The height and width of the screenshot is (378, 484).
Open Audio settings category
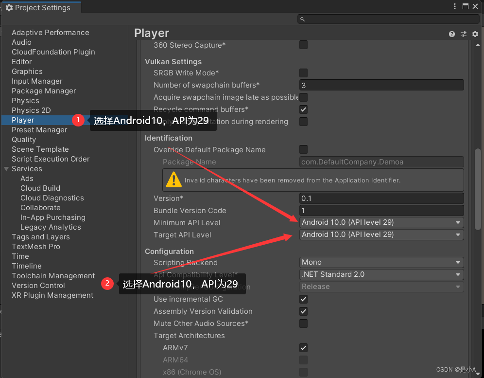click(21, 42)
